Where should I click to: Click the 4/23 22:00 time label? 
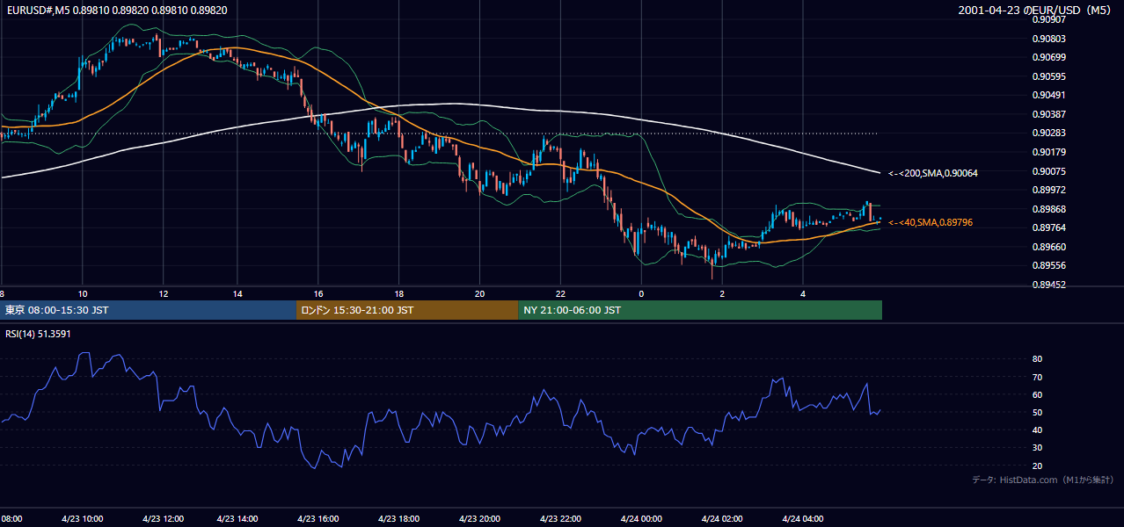click(561, 519)
